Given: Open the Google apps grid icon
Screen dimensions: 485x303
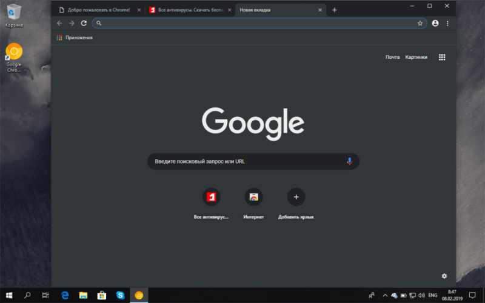Looking at the screenshot, I should [442, 57].
